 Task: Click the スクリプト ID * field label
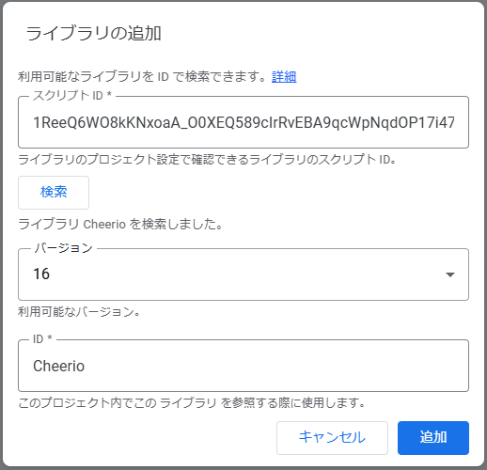[x=72, y=96]
